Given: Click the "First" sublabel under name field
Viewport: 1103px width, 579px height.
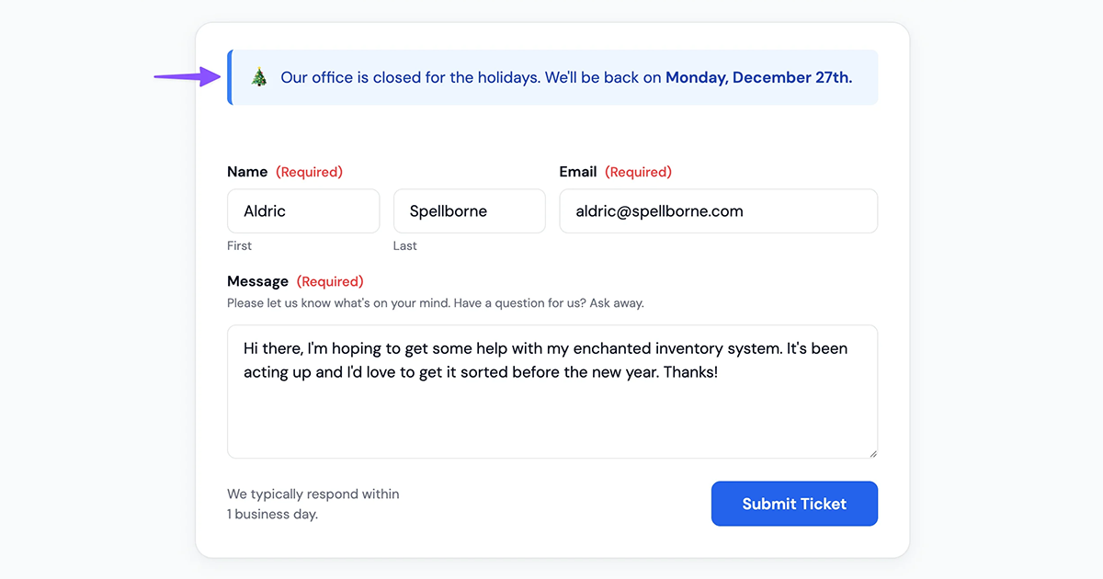Looking at the screenshot, I should tap(239, 245).
